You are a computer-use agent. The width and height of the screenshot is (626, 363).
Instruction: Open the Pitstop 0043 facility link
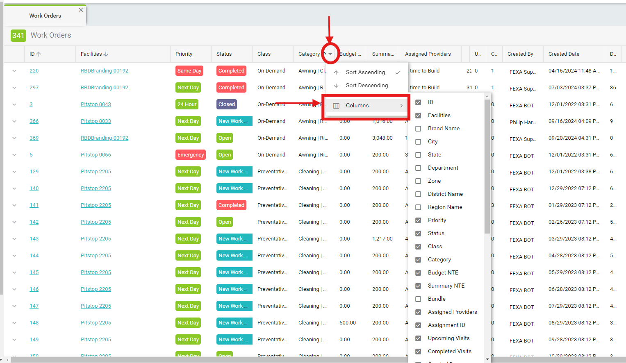[96, 104]
